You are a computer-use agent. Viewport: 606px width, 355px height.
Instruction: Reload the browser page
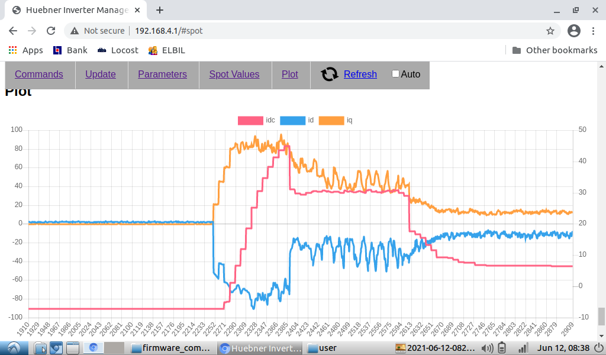[x=51, y=31]
